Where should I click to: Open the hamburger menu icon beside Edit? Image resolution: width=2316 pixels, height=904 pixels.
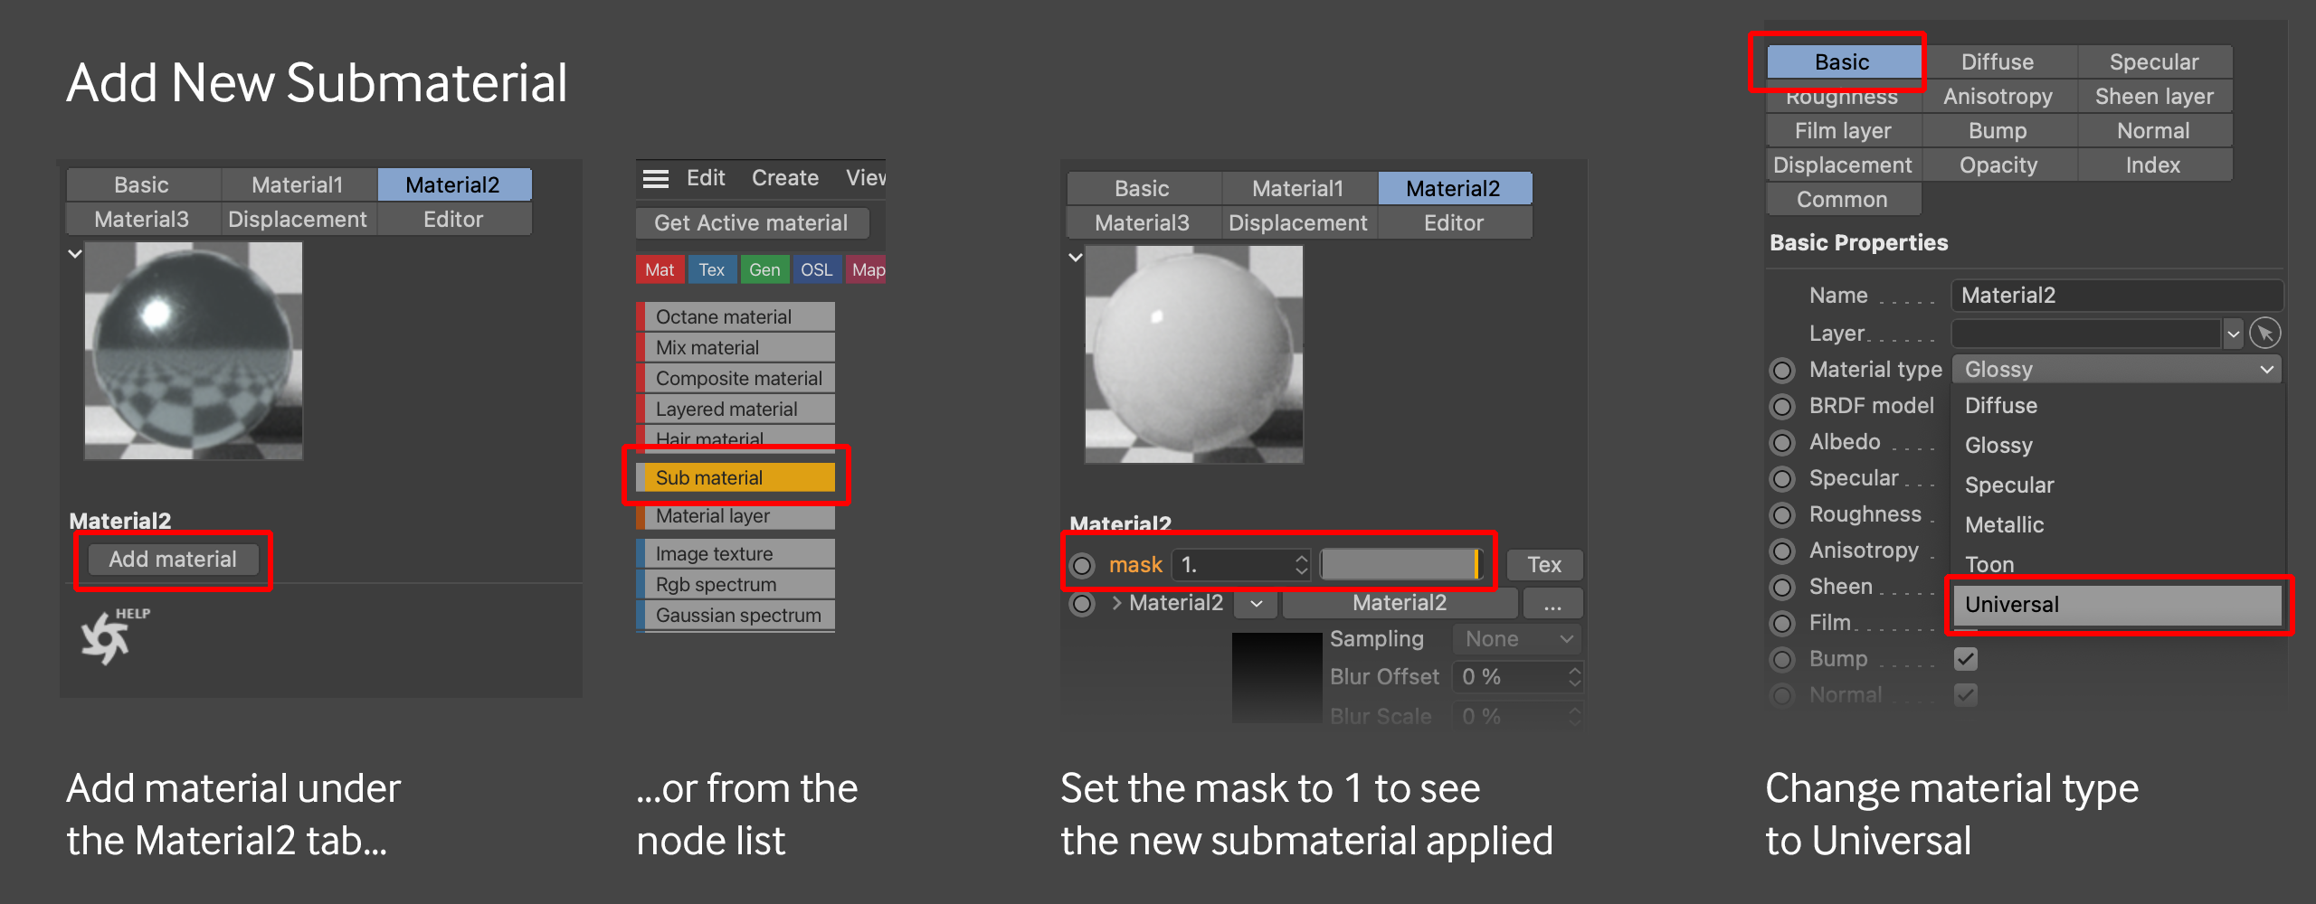[655, 178]
